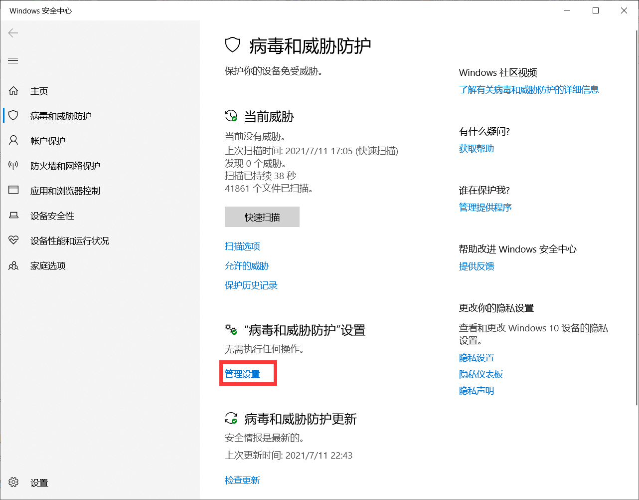The image size is (639, 500).
Task: Click the wireless signal icon for 防火墙和网络保护
Action: point(13,166)
